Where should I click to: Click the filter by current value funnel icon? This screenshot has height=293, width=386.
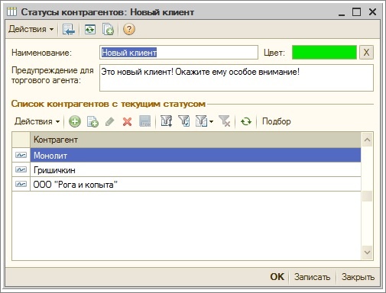pyautogui.click(x=183, y=121)
